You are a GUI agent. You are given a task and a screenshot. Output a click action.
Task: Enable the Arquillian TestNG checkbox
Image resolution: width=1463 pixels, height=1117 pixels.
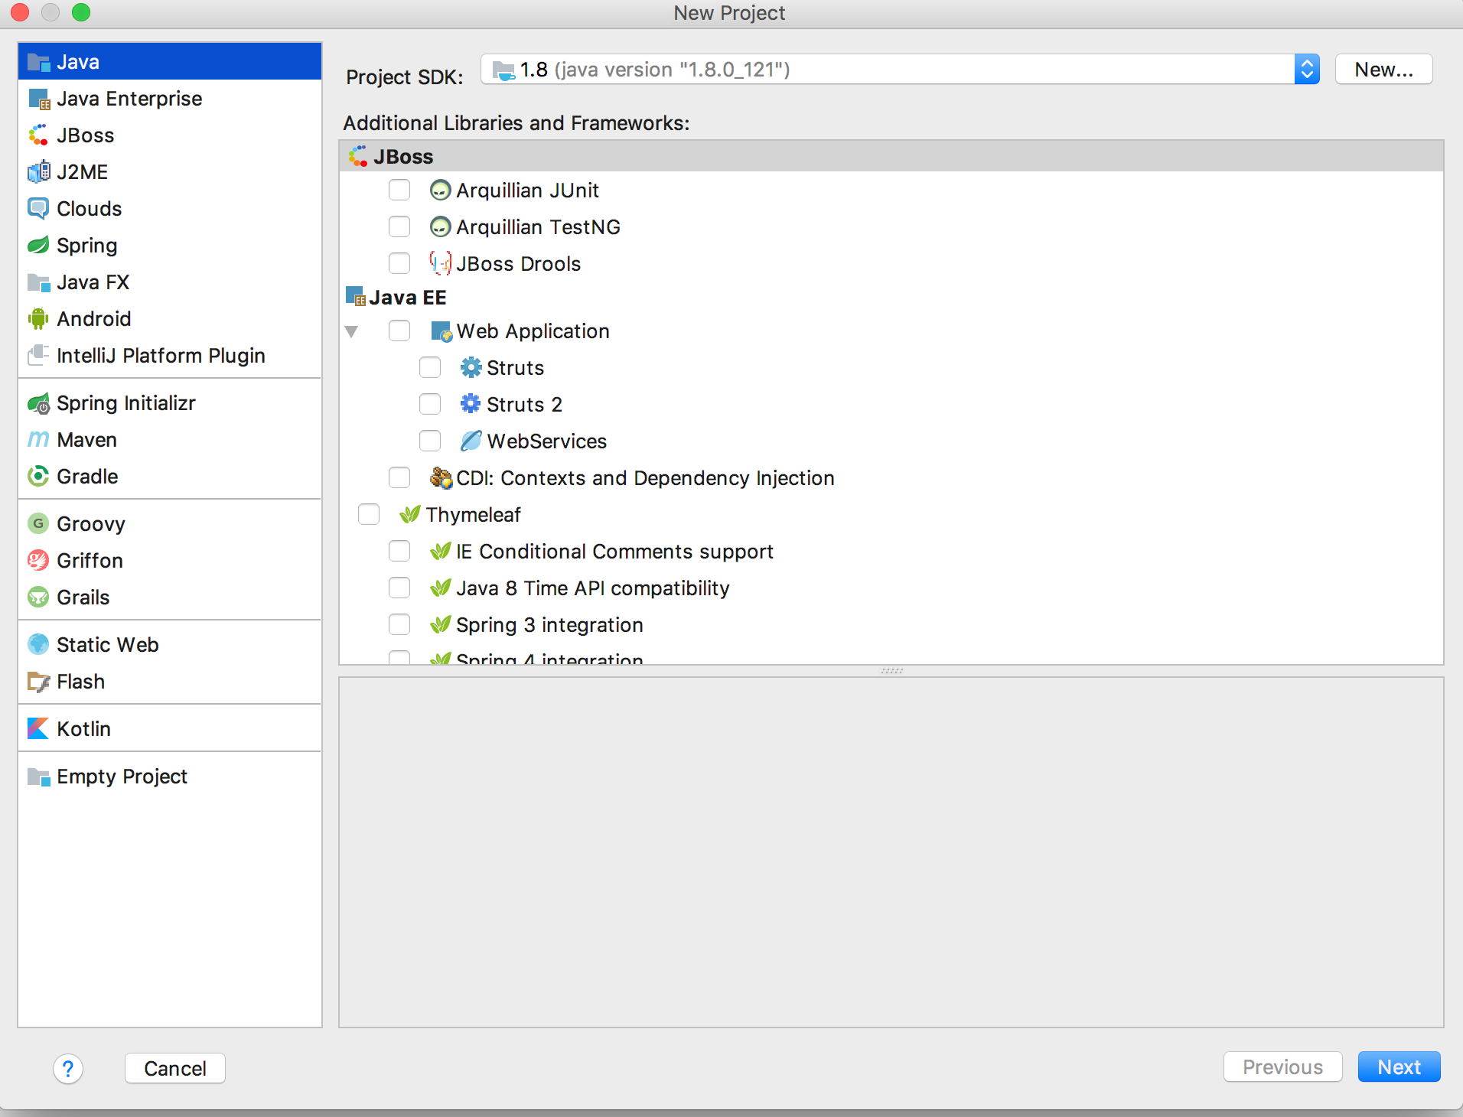coord(399,227)
